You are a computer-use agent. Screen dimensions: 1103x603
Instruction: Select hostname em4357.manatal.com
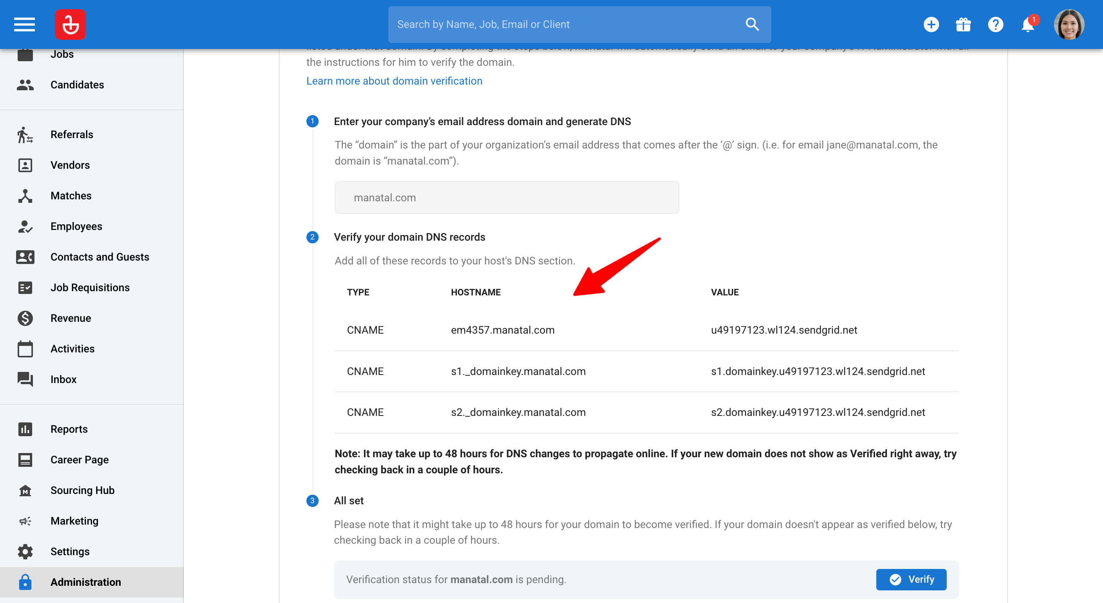tap(503, 330)
